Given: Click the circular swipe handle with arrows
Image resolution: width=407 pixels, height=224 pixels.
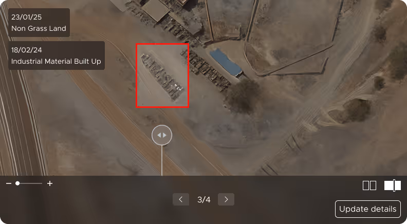Looking at the screenshot, I should (x=162, y=135).
